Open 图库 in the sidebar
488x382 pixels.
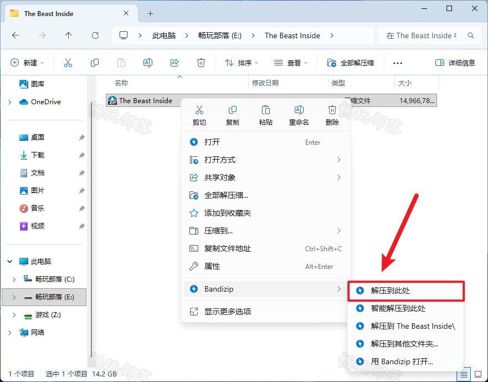pos(32,84)
